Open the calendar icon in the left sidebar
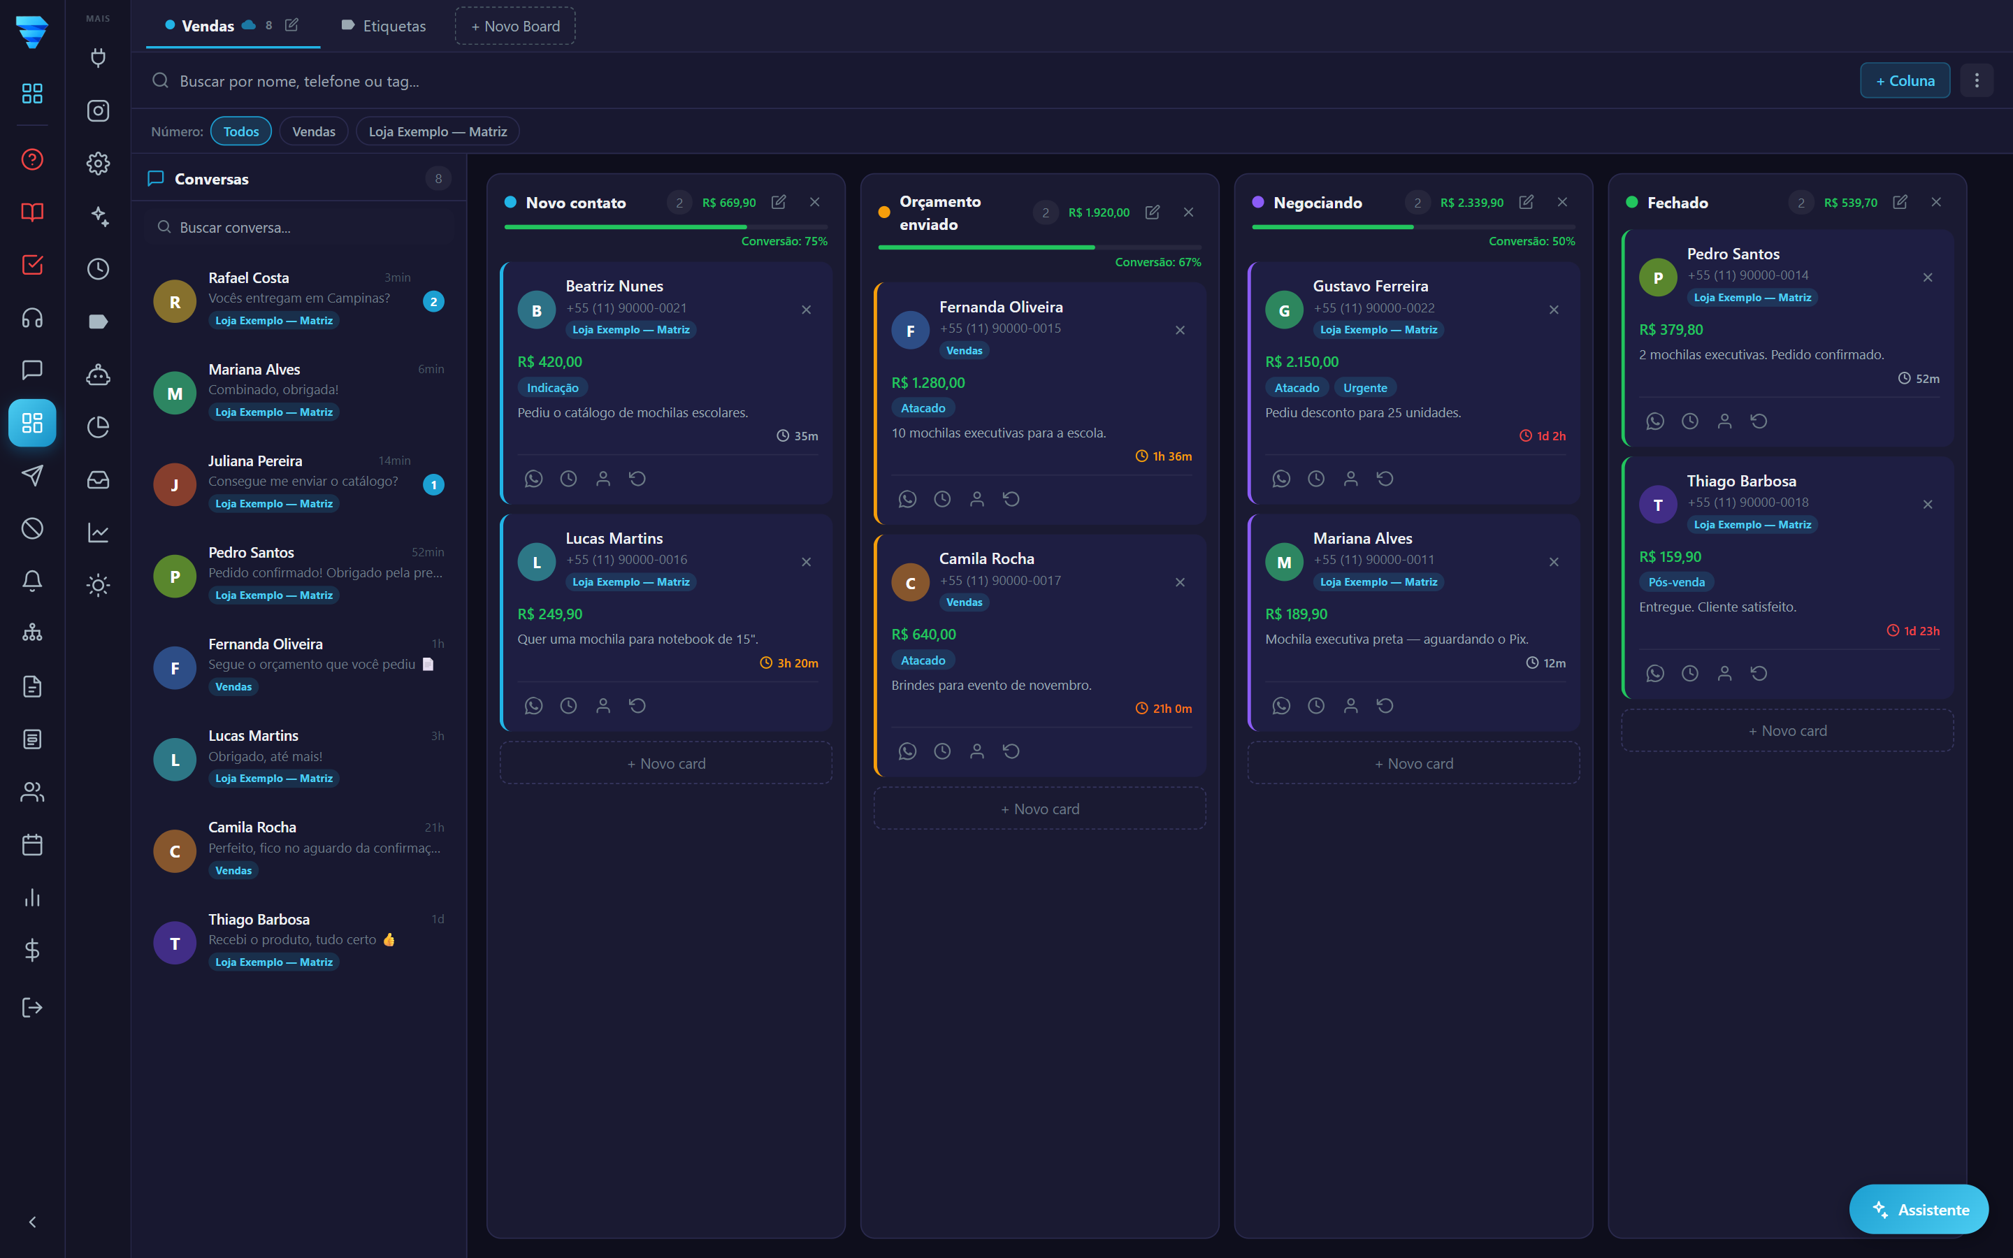The width and height of the screenshot is (2013, 1258). click(32, 844)
